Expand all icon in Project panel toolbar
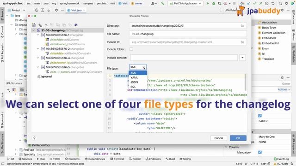 point(43,10)
